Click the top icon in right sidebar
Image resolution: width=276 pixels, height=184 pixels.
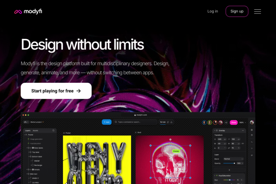(252, 130)
